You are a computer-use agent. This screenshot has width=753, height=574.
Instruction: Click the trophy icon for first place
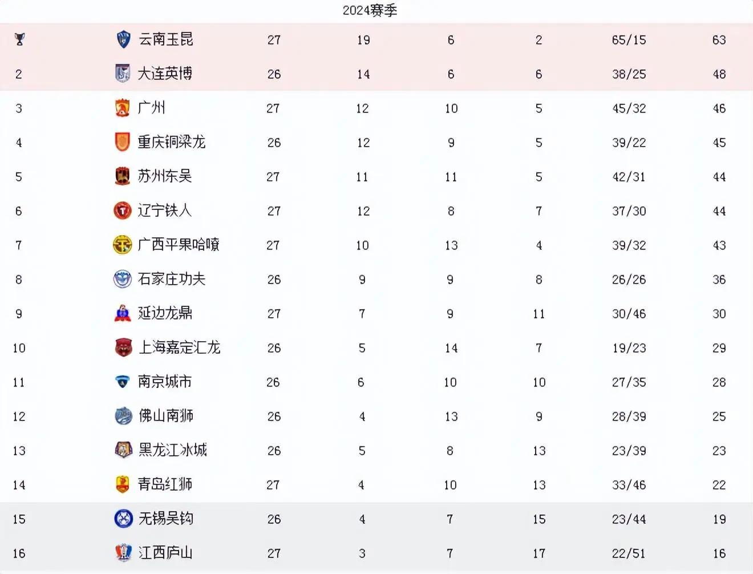coord(19,39)
